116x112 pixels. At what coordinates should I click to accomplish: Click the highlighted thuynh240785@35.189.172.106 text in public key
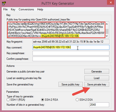(x=60, y=36)
